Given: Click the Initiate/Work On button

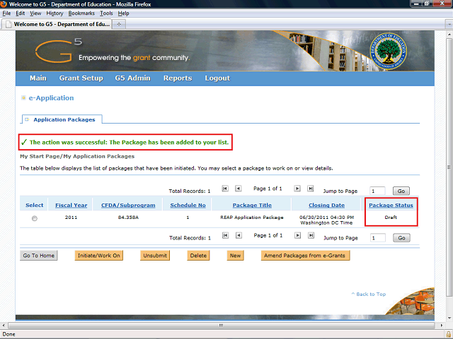Looking at the screenshot, I should click(x=99, y=256).
